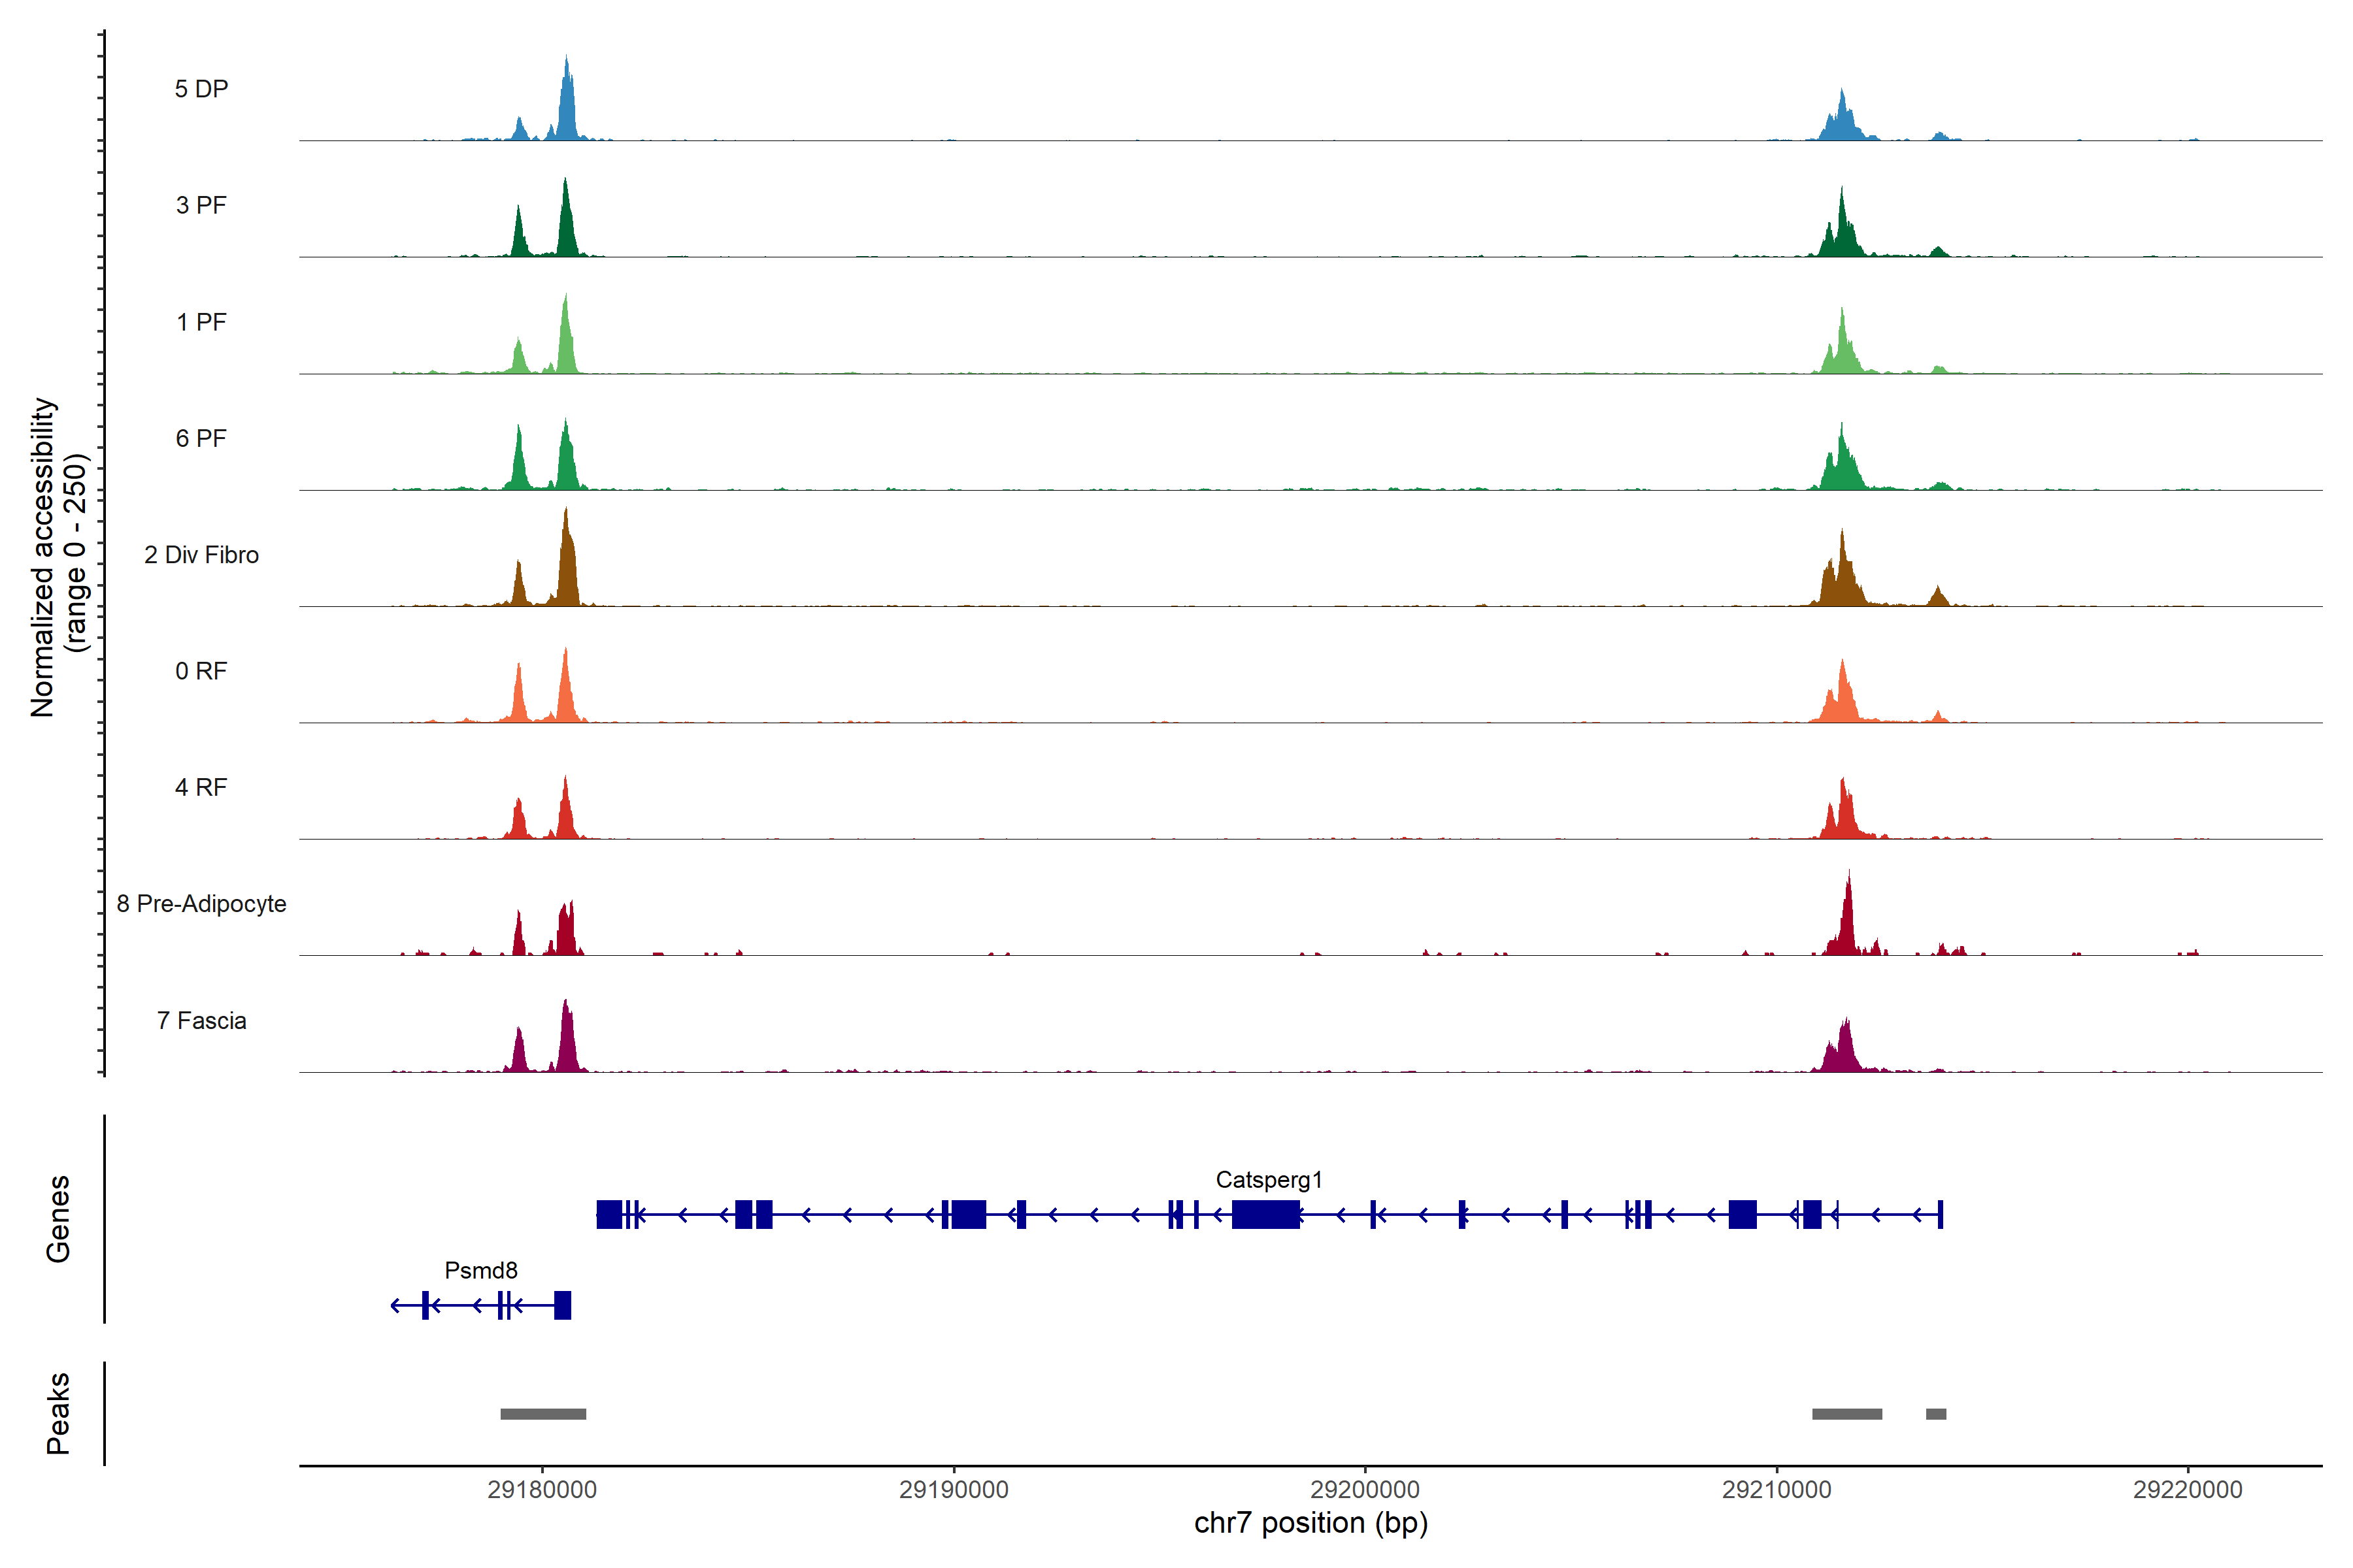Viewport: 2353px width, 1568px height.
Task: Click the 29200000 axis tick label
Action: (1365, 1489)
